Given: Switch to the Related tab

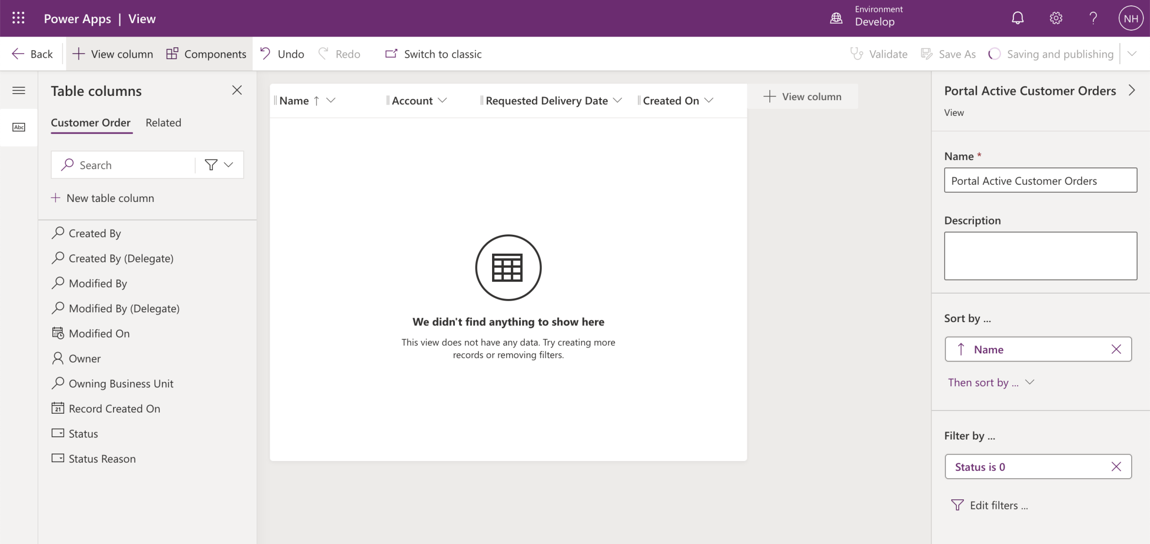Looking at the screenshot, I should [163, 123].
